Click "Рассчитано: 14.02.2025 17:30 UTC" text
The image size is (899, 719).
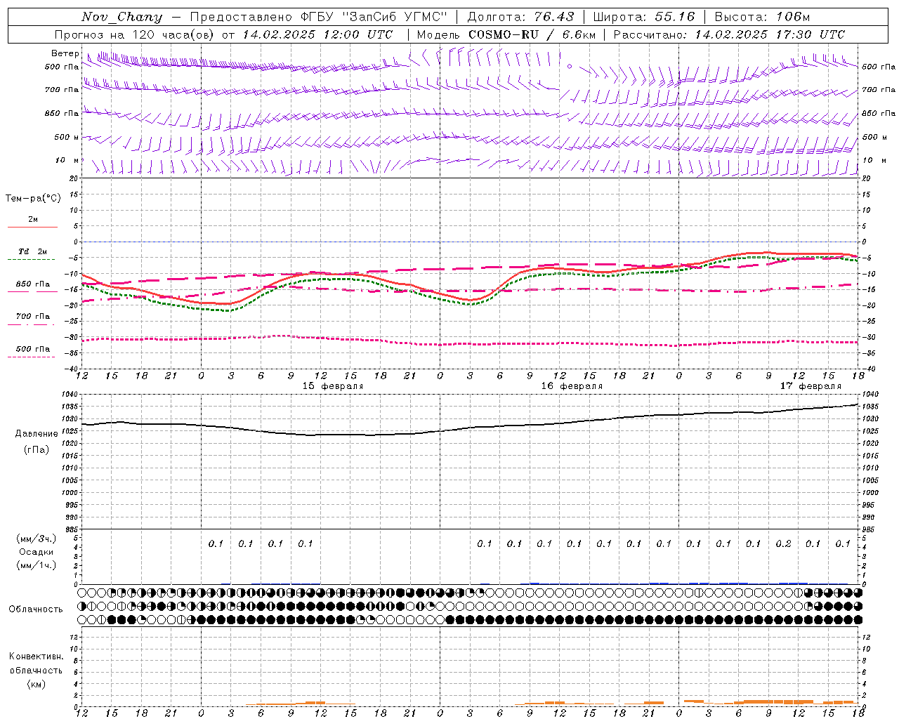coord(729,34)
